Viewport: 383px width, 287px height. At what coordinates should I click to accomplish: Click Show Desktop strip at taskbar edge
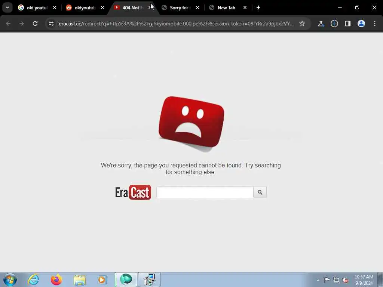(380, 280)
